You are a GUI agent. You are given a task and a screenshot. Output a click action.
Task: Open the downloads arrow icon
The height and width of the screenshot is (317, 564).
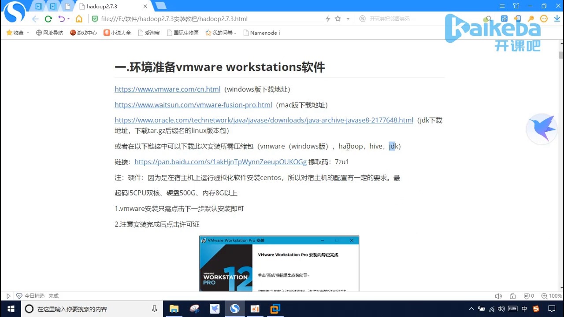pyautogui.click(x=557, y=19)
